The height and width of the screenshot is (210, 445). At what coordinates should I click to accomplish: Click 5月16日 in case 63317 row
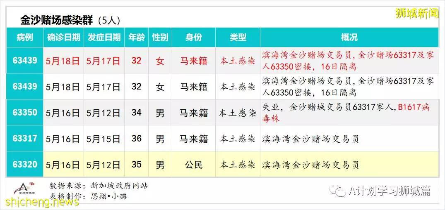click(x=63, y=139)
